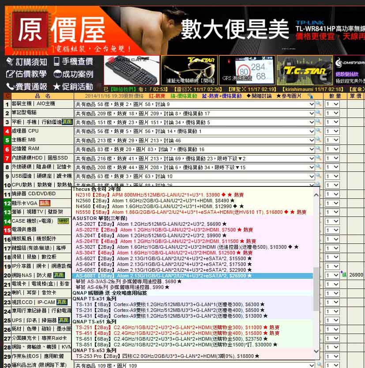Click the 點我 badge beside 顯示卡VGA

coord(45,203)
